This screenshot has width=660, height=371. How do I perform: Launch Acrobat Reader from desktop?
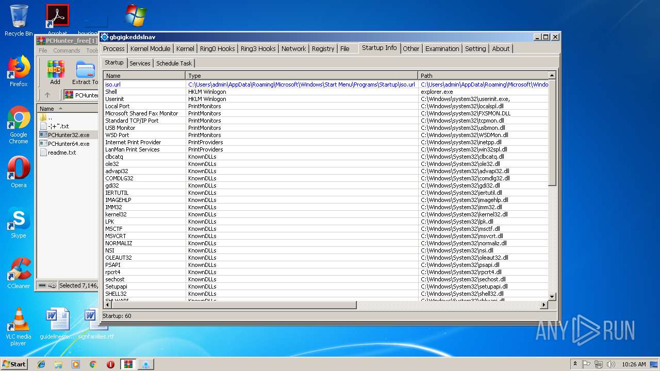[57, 18]
